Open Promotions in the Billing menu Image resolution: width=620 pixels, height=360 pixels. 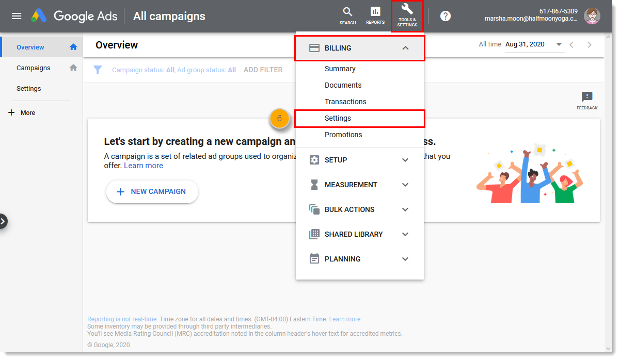pos(343,135)
